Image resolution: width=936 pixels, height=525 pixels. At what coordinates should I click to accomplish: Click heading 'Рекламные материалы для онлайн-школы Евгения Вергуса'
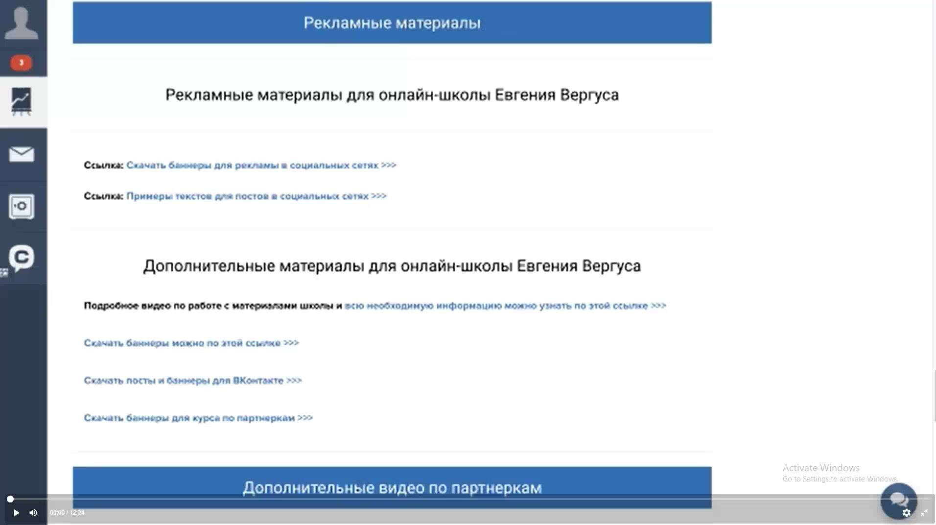[x=392, y=95]
